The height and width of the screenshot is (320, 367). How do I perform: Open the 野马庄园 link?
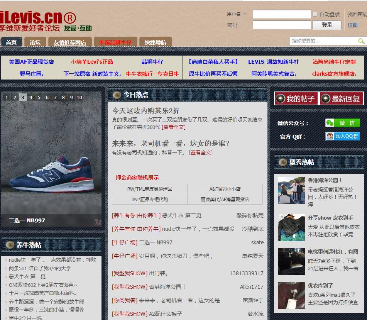click(31, 74)
